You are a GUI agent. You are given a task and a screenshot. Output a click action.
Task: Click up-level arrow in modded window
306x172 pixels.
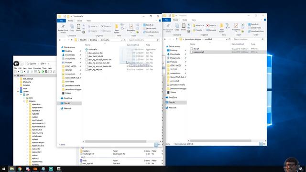[177, 39]
